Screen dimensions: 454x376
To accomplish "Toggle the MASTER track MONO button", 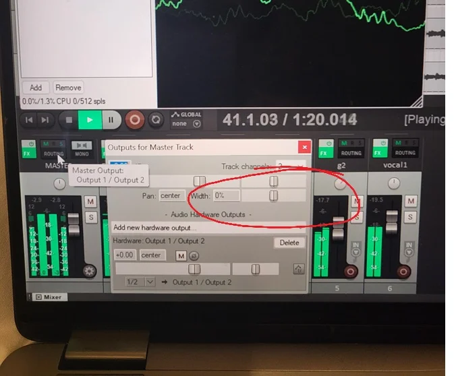I will point(82,150).
